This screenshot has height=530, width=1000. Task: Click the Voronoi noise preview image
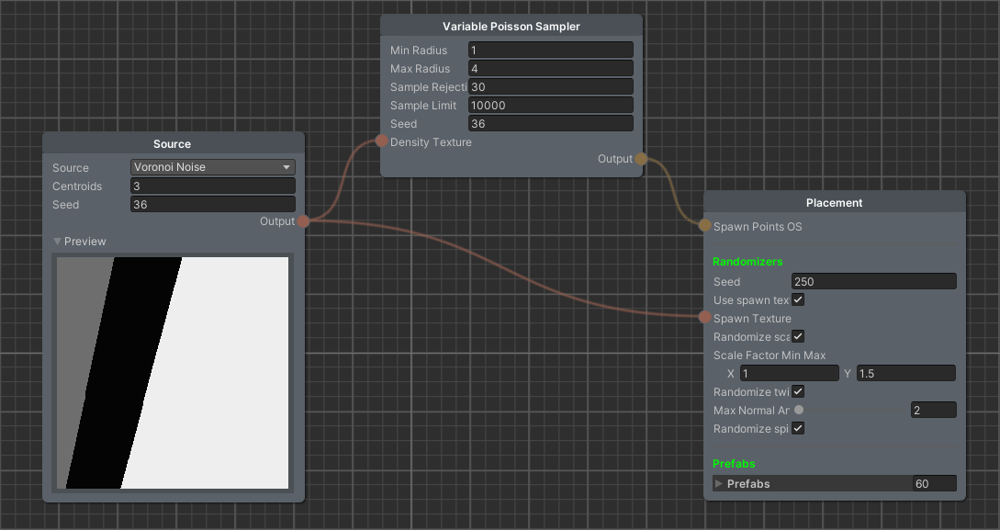click(173, 373)
